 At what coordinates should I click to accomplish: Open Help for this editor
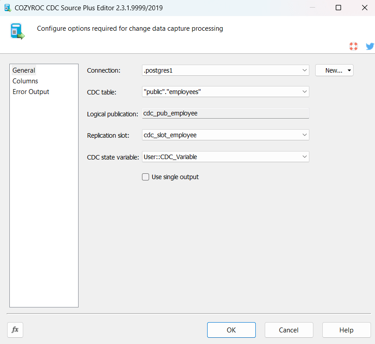(346, 330)
